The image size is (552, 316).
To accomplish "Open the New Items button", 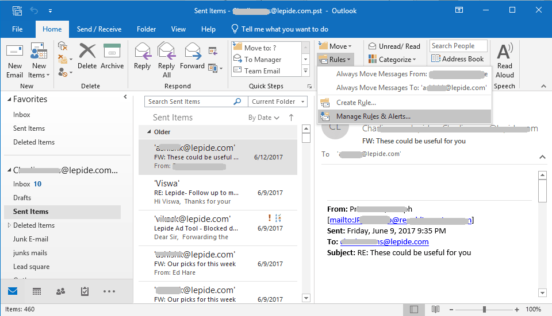I will pos(39,61).
